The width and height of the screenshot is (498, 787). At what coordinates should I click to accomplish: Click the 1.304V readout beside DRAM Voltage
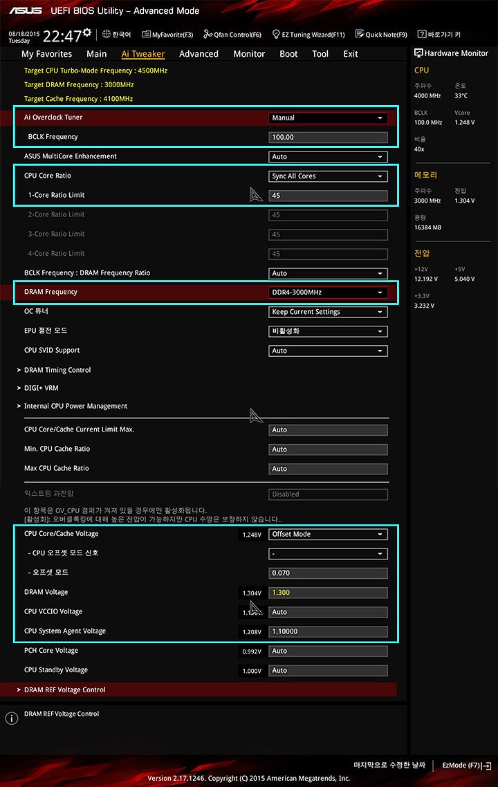point(252,593)
